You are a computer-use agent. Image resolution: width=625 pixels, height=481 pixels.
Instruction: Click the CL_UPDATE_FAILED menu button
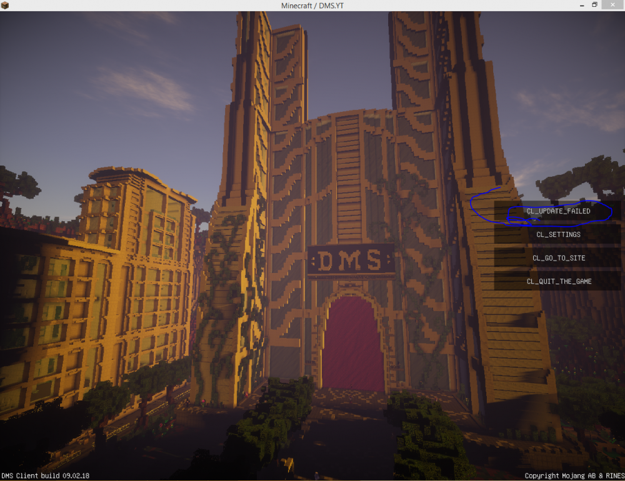[x=557, y=211]
